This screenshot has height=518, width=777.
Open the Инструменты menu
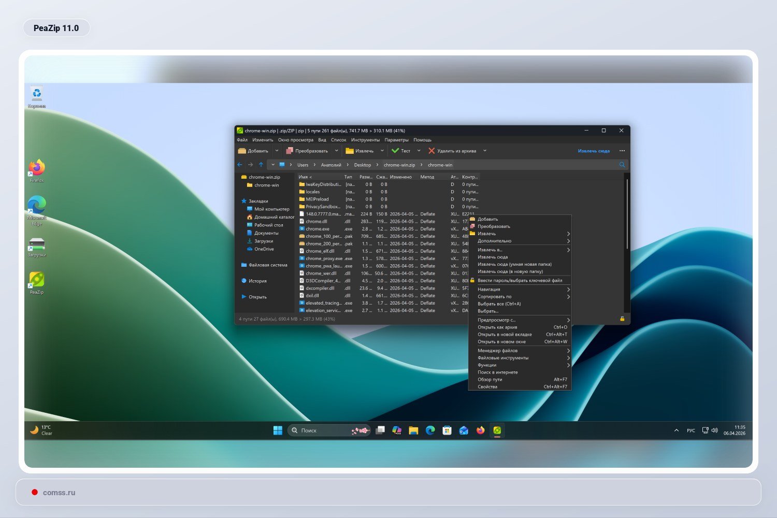tap(365, 140)
